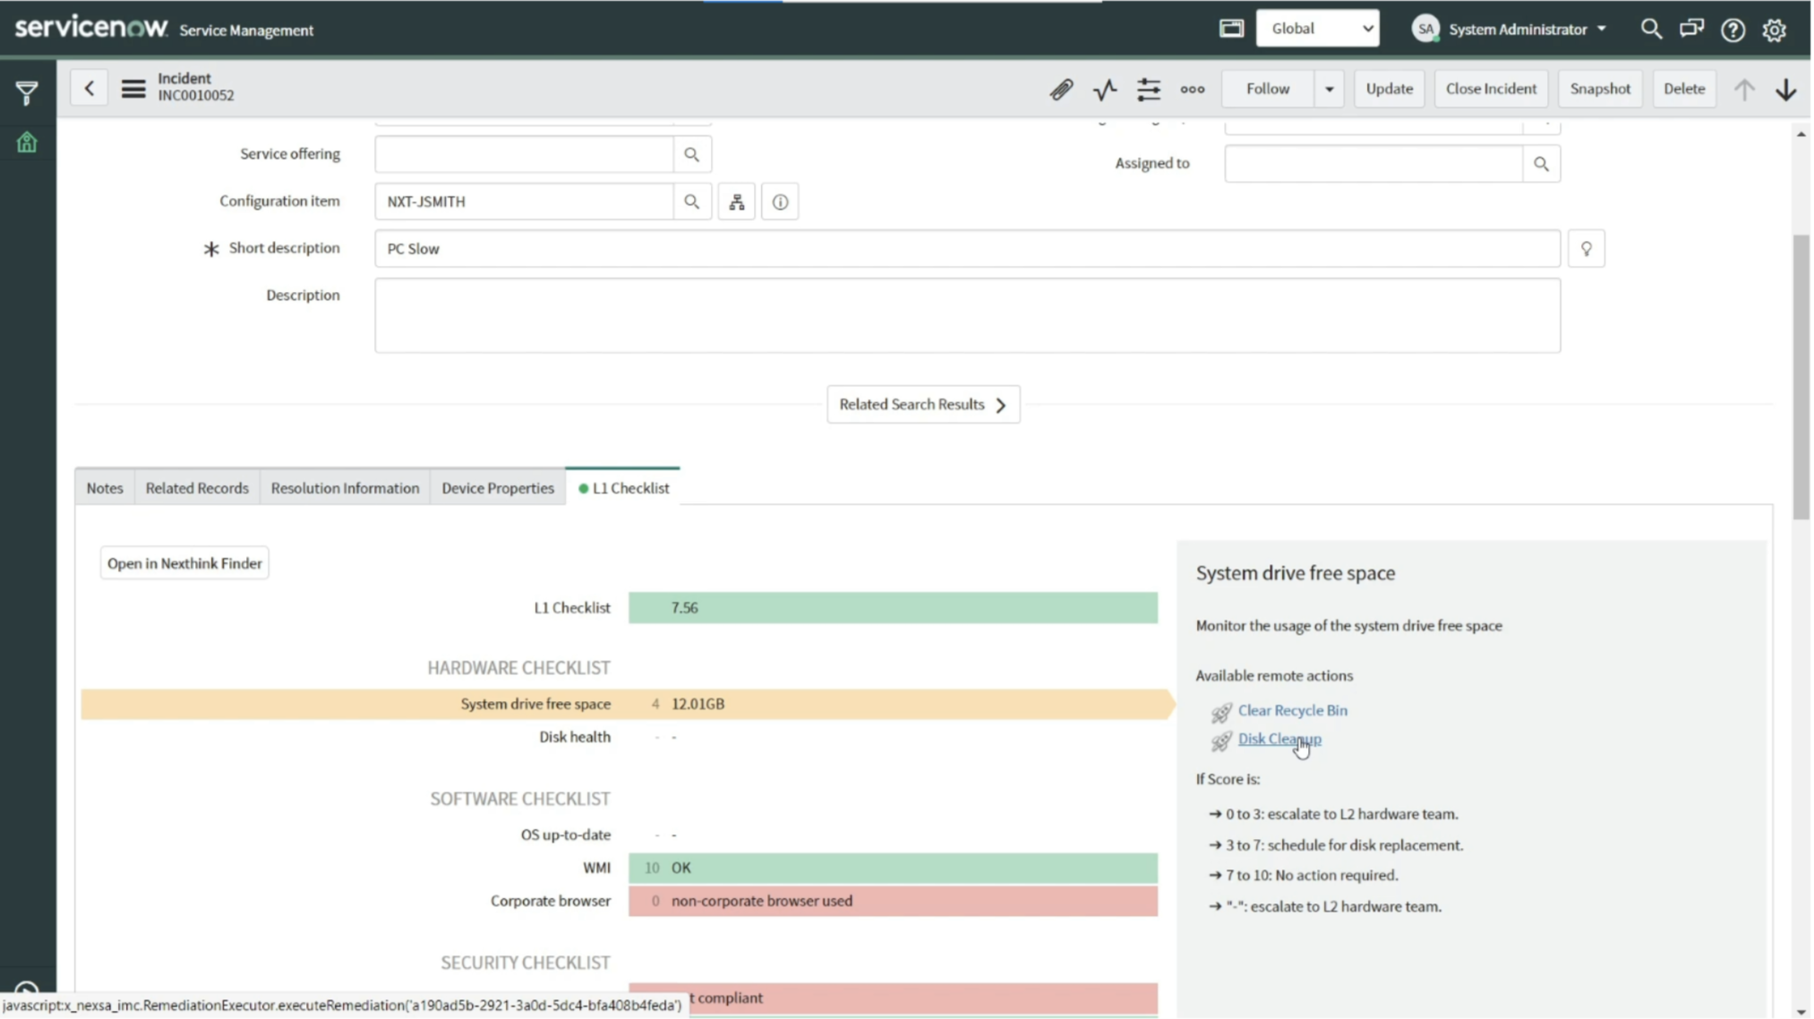Open the settings gear icon

[1775, 30]
